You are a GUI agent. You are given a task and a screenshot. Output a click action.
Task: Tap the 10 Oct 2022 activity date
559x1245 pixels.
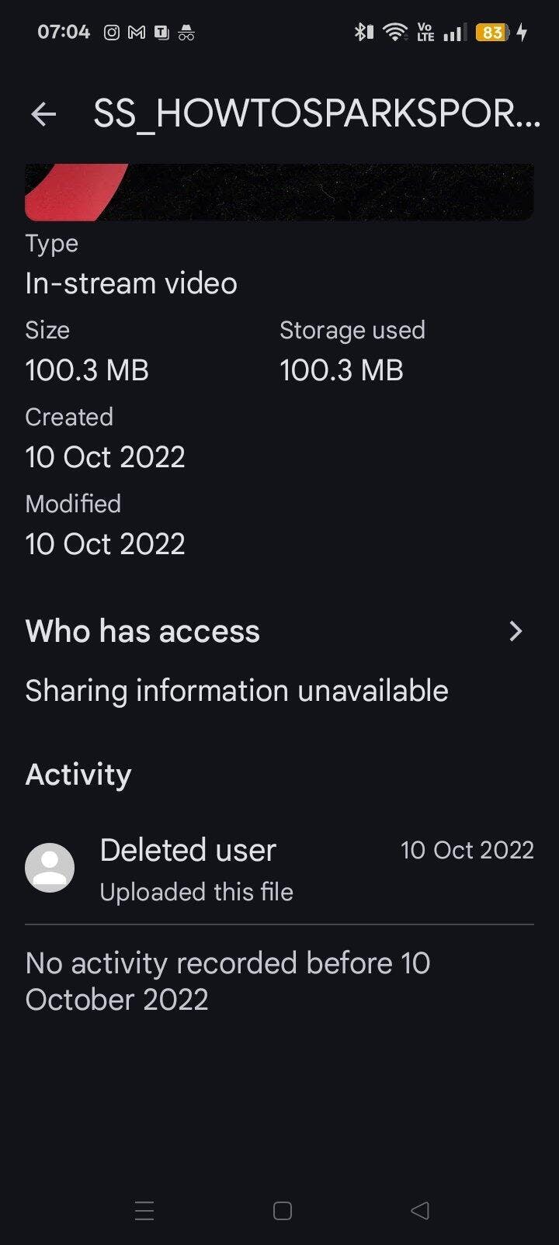click(467, 850)
